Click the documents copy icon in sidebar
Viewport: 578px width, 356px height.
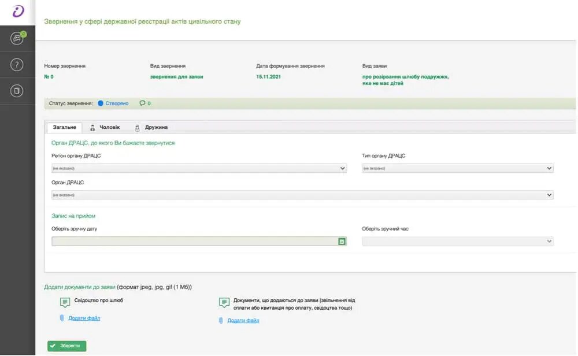[17, 91]
